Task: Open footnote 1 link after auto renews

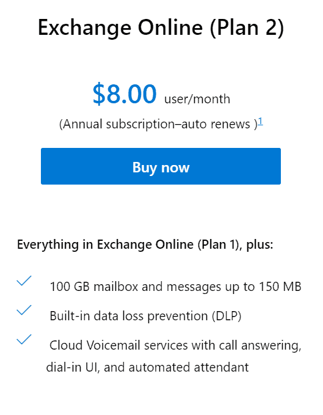Action: tap(260, 121)
